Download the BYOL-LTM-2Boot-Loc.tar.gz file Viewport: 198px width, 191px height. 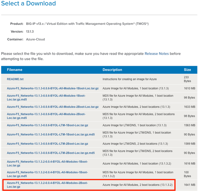[48, 144]
